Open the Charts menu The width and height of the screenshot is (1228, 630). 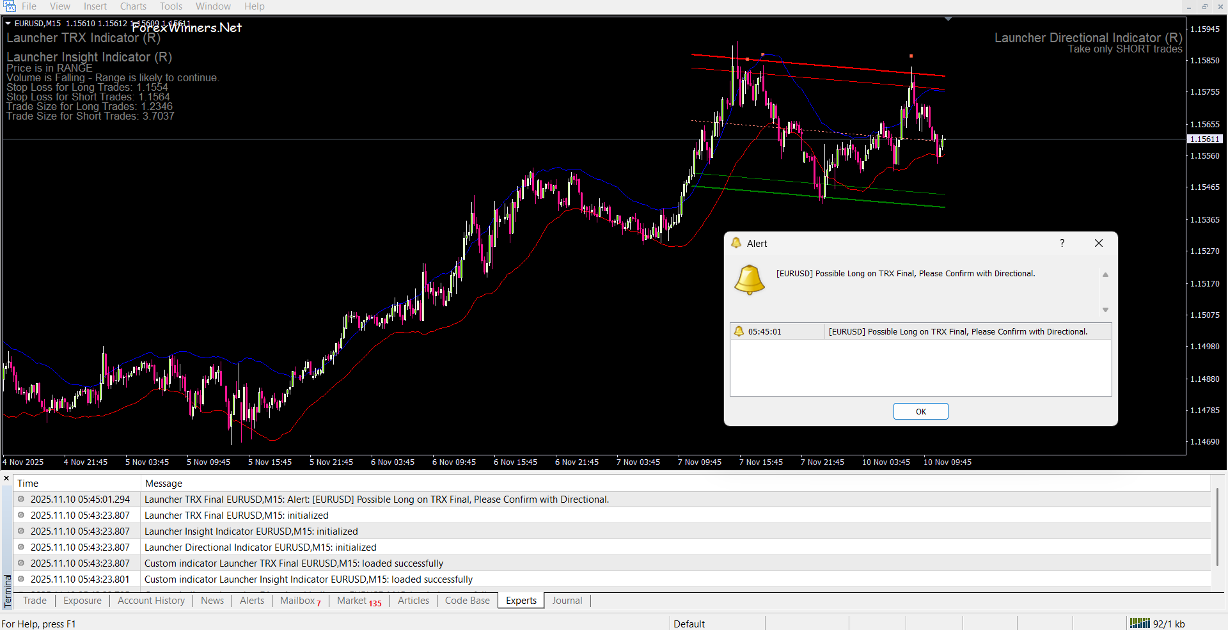[x=133, y=6]
